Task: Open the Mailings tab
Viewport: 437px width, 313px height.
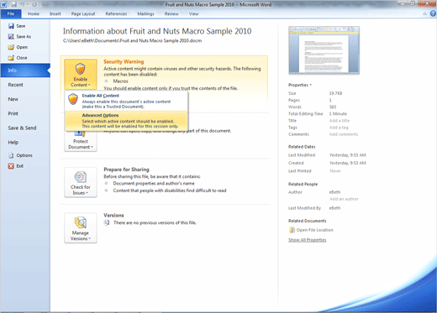Action: point(145,13)
